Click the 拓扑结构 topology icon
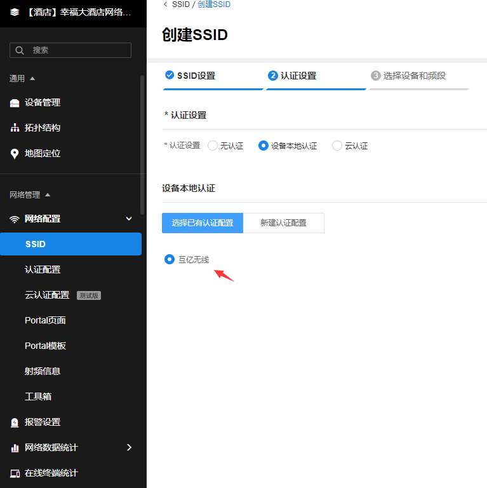The height and width of the screenshot is (488, 487). tap(15, 128)
